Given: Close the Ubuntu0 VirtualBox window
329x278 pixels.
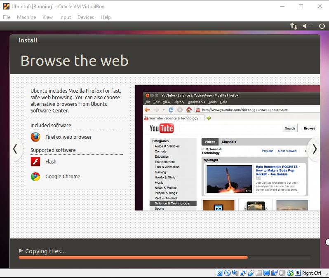Looking at the screenshot, I should pos(320,6).
